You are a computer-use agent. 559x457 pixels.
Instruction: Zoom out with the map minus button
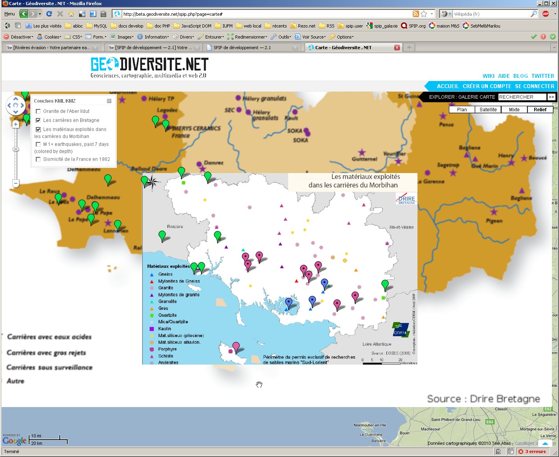coord(16,183)
